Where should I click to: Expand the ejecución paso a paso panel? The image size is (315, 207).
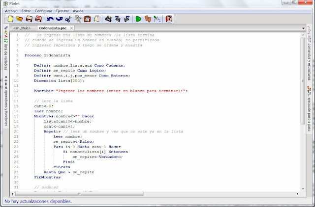point(309,109)
